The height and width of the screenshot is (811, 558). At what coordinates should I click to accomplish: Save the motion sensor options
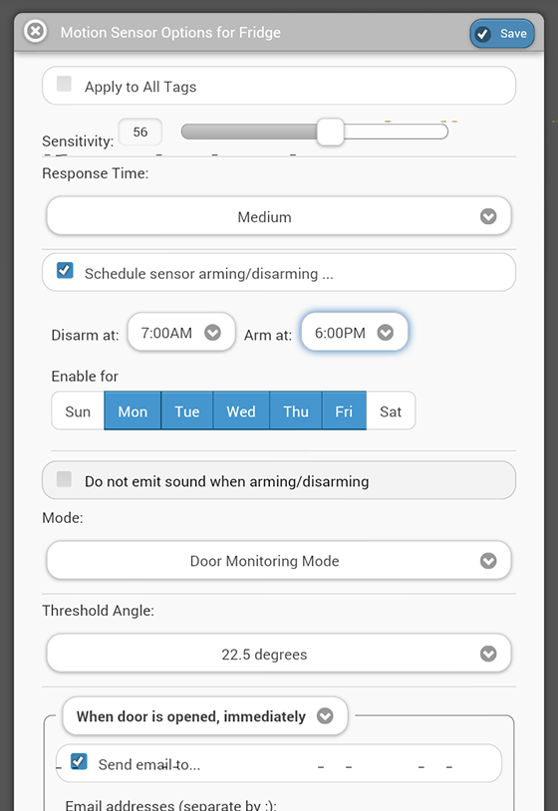501,34
